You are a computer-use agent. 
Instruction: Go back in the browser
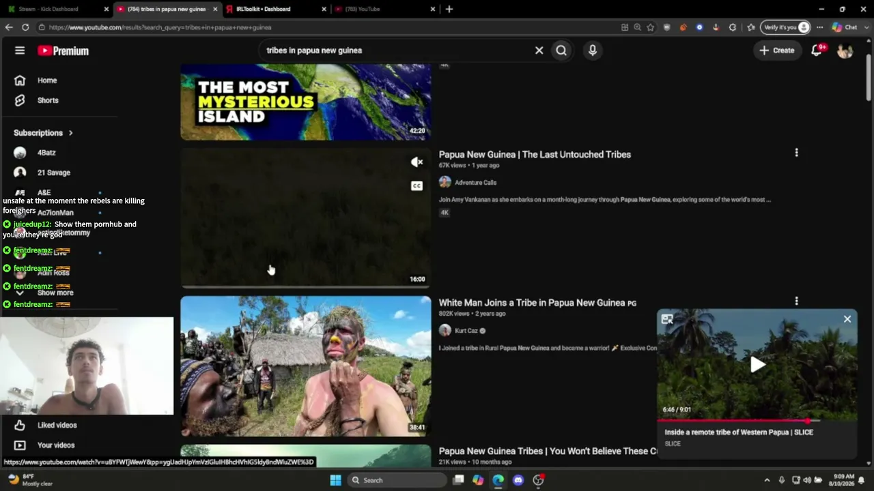[x=9, y=27]
